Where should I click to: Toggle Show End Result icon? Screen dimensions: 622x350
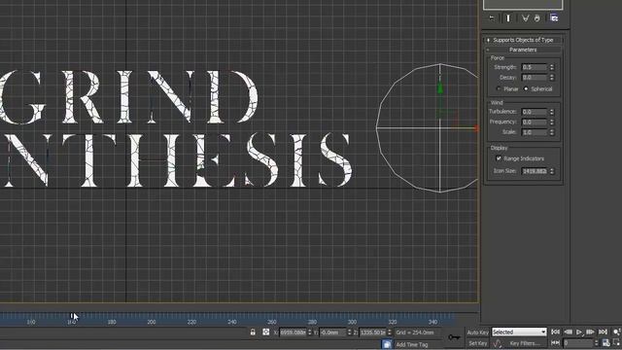[x=508, y=18]
